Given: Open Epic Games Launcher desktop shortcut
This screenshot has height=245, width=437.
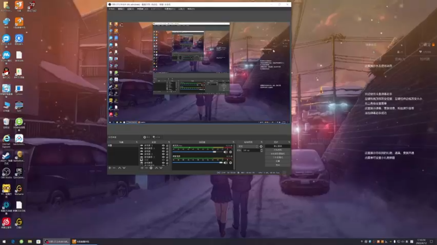Looking at the screenshot, I should [x=19, y=173].
